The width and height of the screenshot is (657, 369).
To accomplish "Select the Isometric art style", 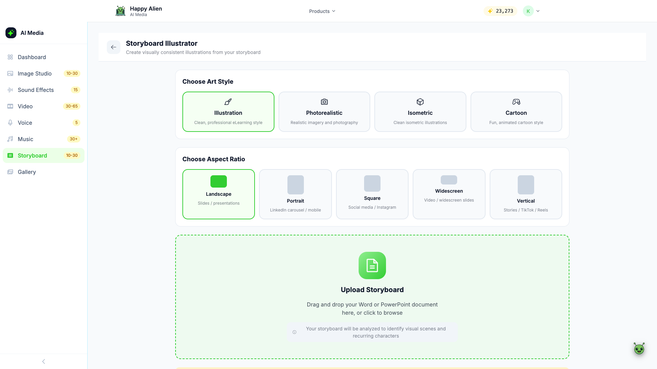I will 420,112.
